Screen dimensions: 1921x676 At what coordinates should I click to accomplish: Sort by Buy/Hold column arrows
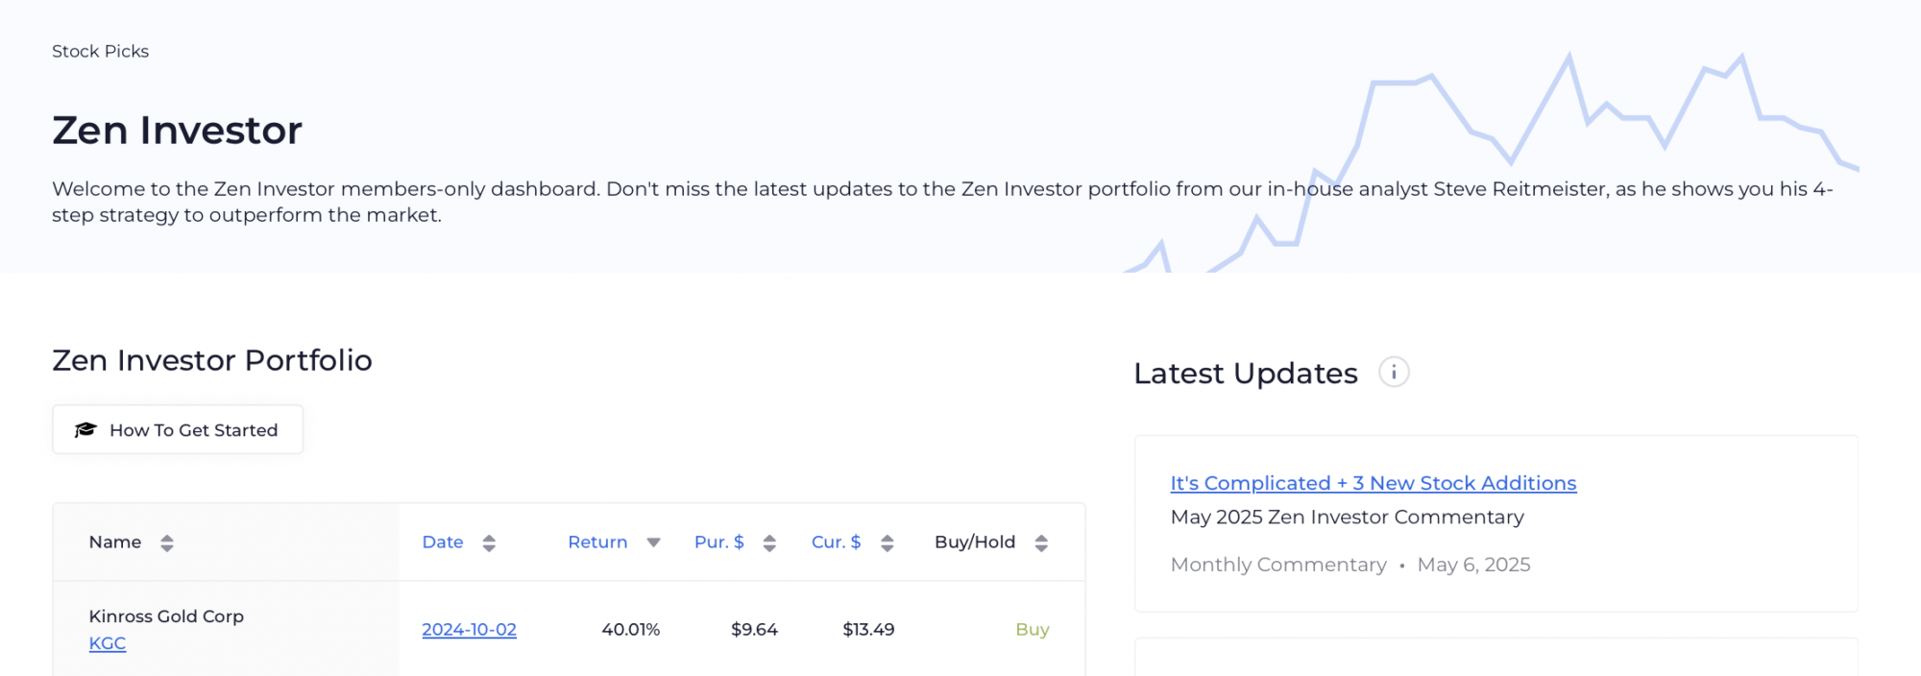click(1041, 543)
